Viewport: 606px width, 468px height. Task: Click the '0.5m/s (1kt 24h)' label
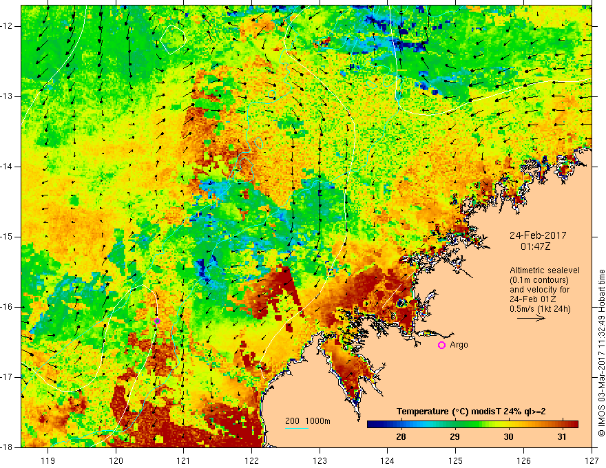[x=540, y=309]
